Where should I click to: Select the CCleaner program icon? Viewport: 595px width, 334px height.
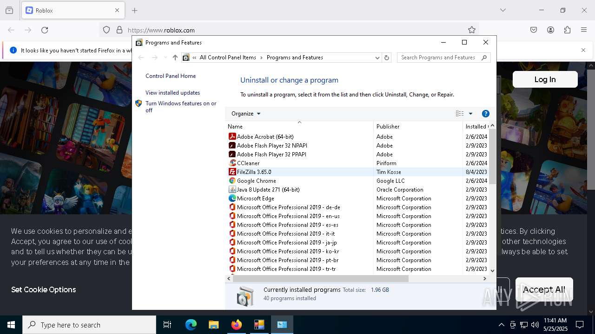pos(232,163)
